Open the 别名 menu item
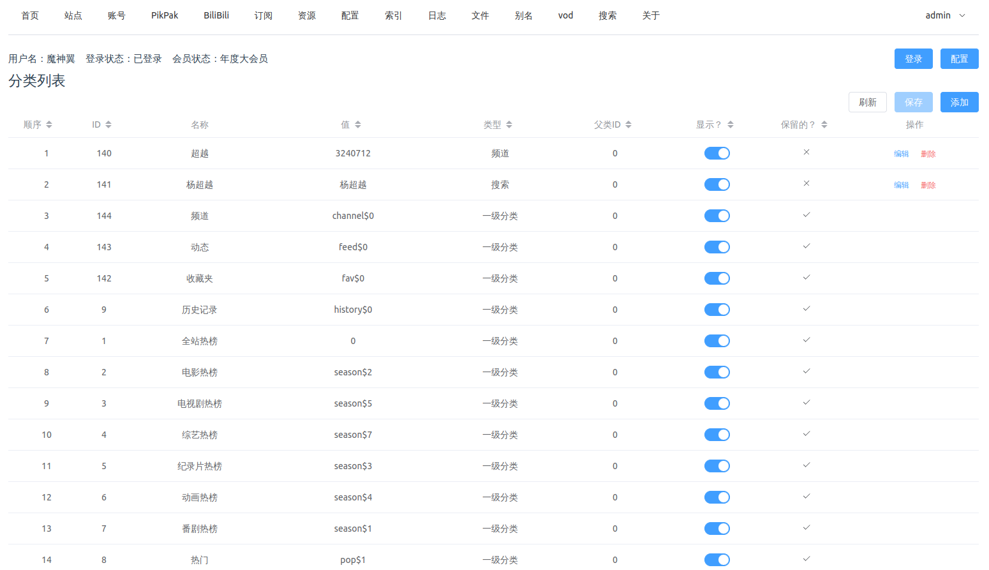The width and height of the screenshot is (989, 570). point(524,15)
